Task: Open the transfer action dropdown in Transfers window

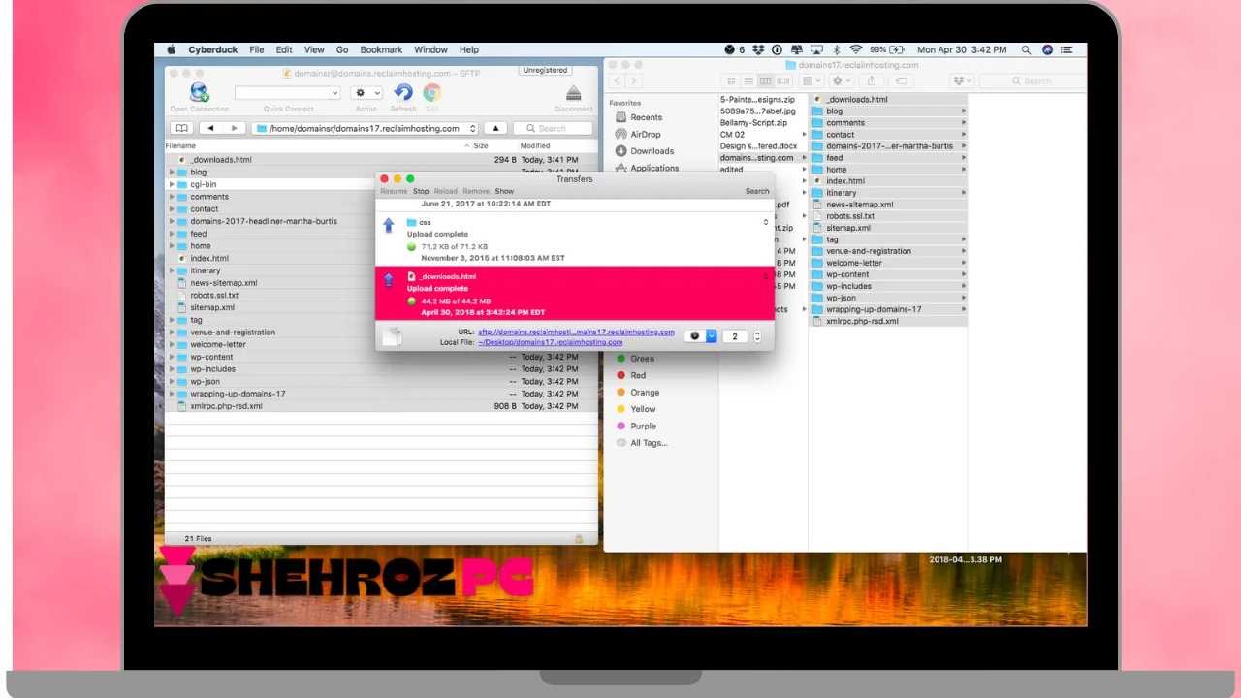Action: pyautogui.click(x=700, y=335)
